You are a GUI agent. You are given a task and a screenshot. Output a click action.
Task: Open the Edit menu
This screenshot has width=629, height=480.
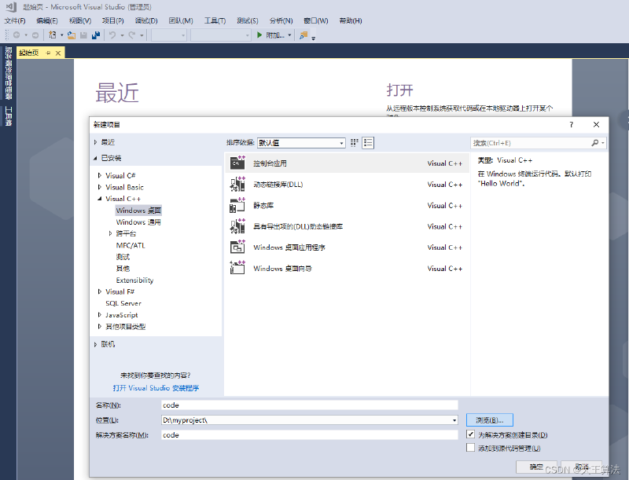click(x=47, y=21)
